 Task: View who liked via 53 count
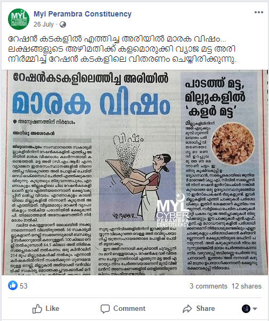(x=23, y=286)
